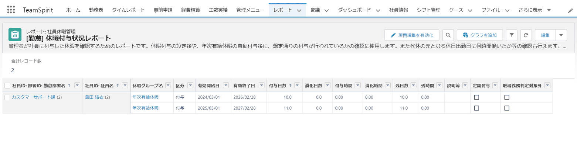Expand dropdown arrow next to 編集 button

tap(561, 35)
